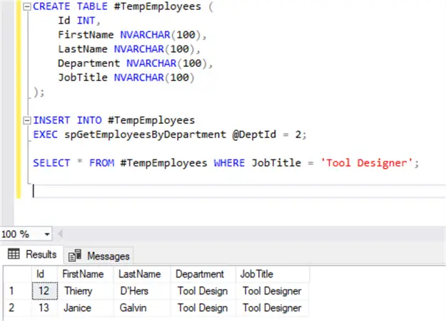Click the Messages tab icon
The image size is (446, 321).
[x=75, y=256]
